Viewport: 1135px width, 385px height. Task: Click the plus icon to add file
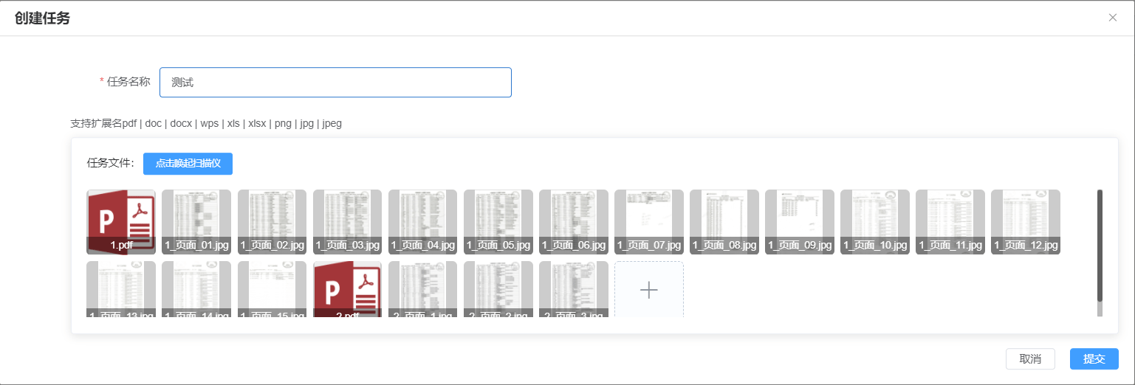point(648,290)
